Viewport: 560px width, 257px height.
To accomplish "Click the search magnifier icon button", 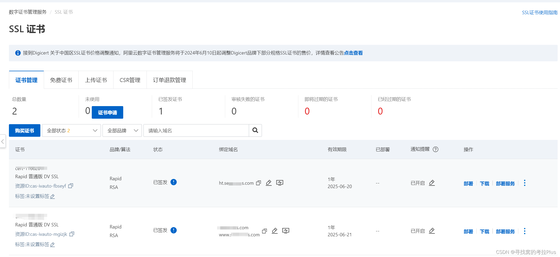I will point(255,130).
